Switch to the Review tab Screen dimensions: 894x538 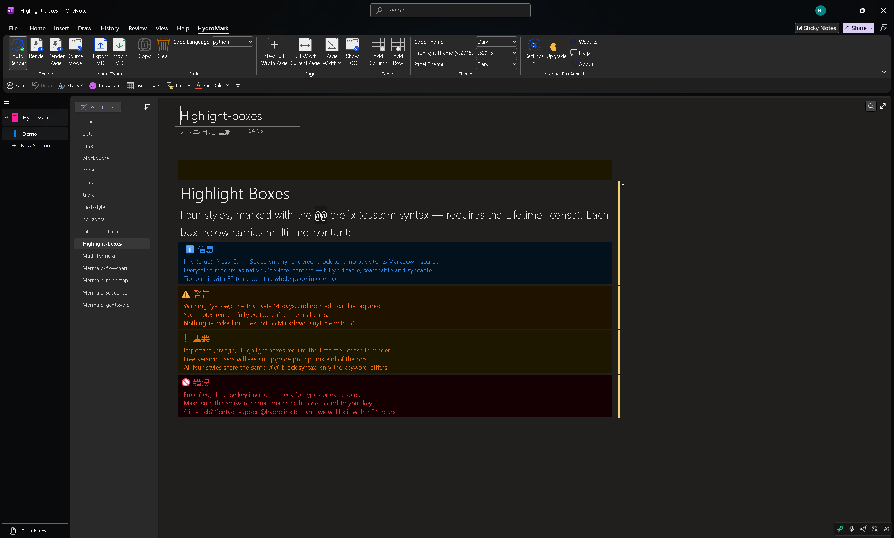137,28
